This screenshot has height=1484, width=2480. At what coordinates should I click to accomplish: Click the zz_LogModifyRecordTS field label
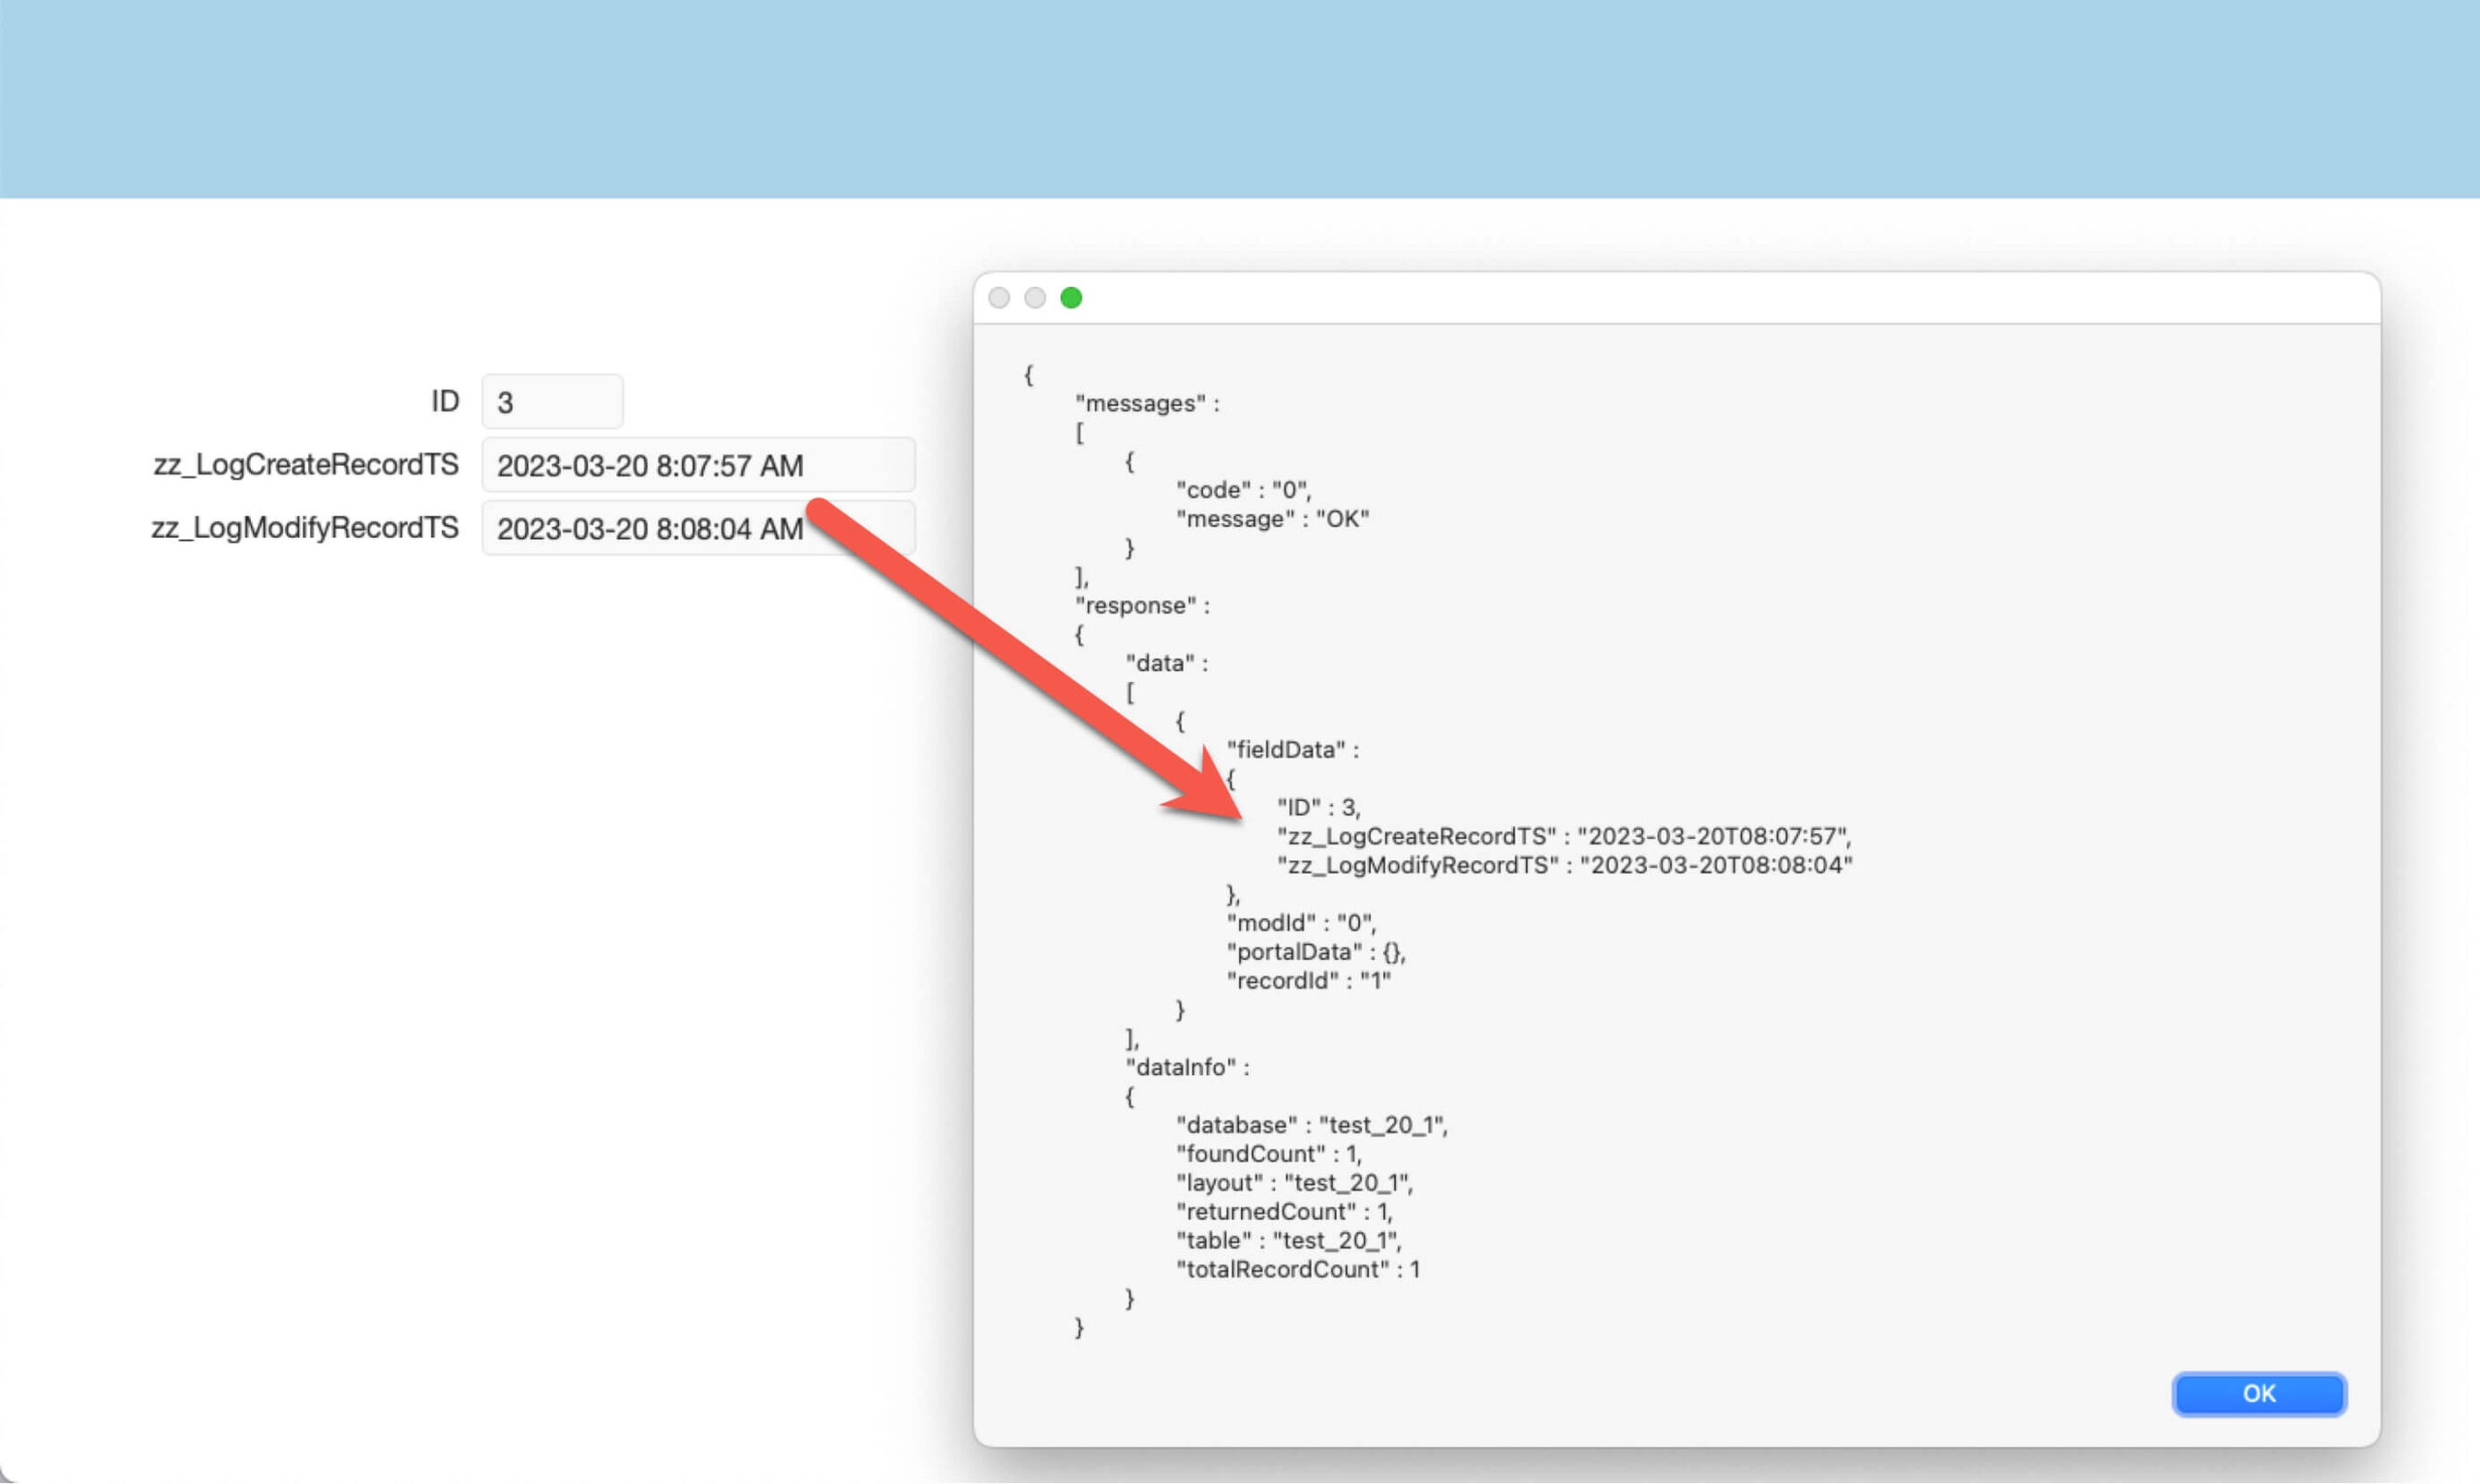(x=305, y=527)
